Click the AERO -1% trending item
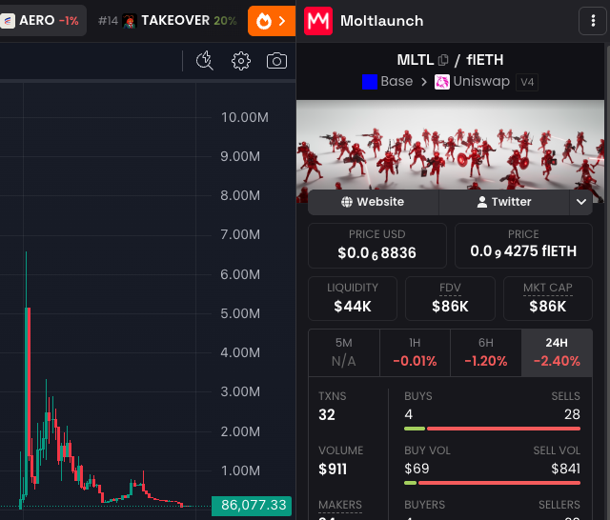The image size is (610, 520). [42, 21]
